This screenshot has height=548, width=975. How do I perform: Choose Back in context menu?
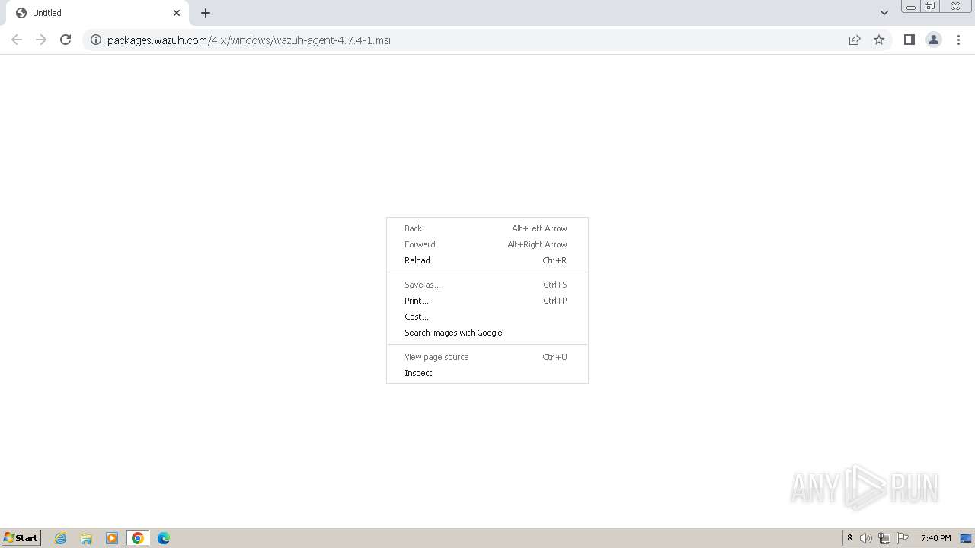pos(487,228)
